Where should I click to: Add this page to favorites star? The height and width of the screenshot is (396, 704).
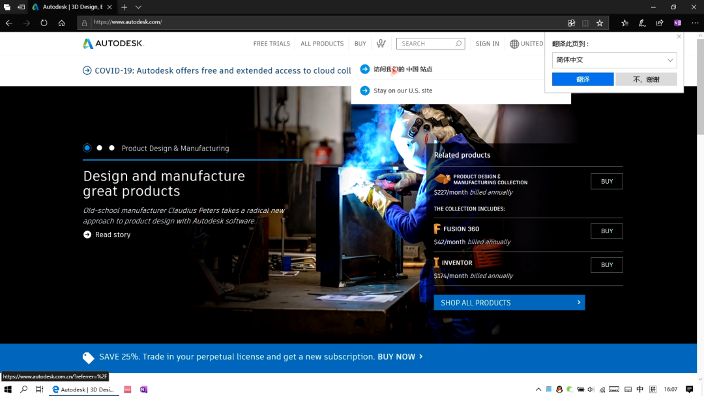click(x=600, y=23)
